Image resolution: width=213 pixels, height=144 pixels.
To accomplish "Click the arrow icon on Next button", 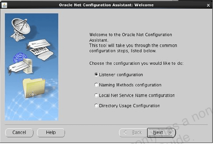I will click(169, 133).
